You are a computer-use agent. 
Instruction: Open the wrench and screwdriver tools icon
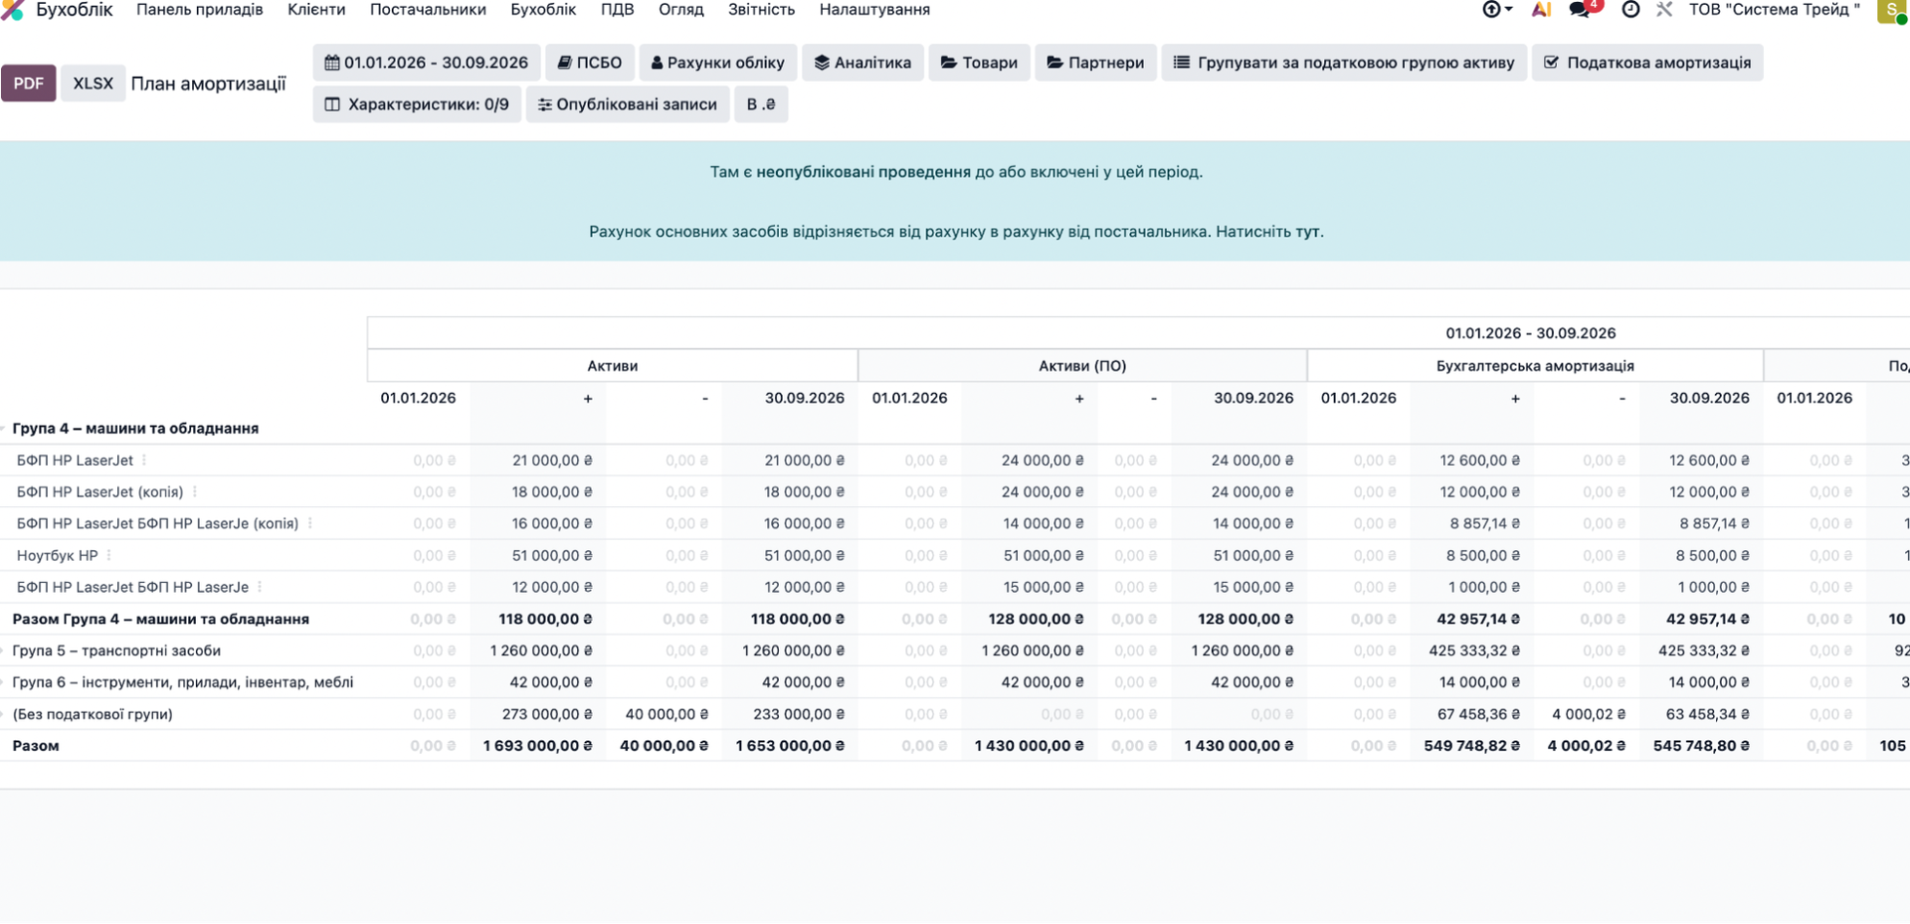pyautogui.click(x=1664, y=10)
